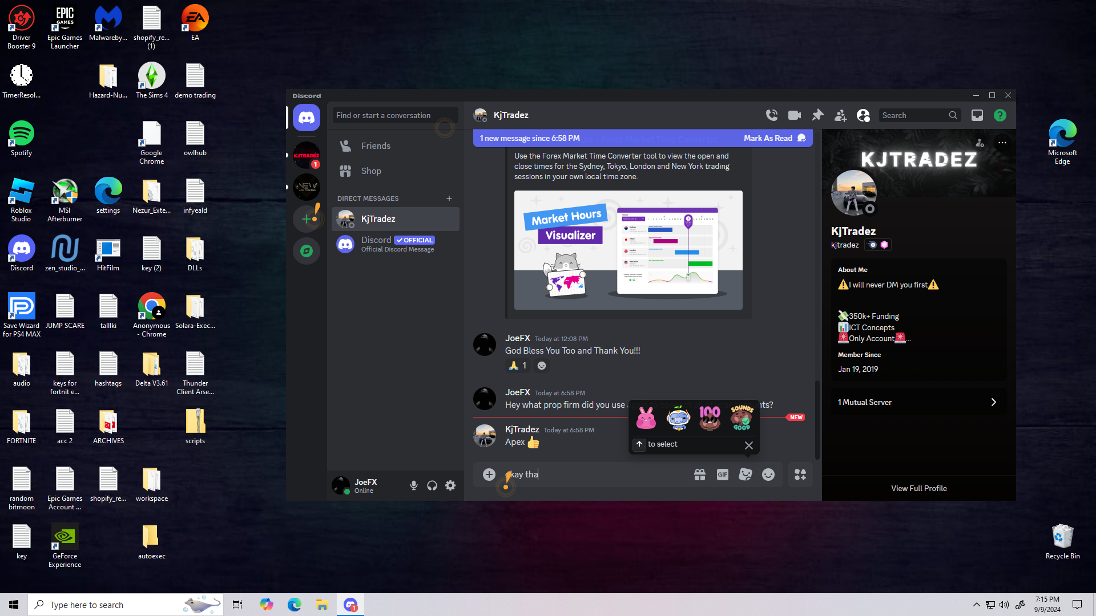Viewport: 1096px width, 616px height.
Task: Hide the user profile panel
Action: pyautogui.click(x=863, y=115)
